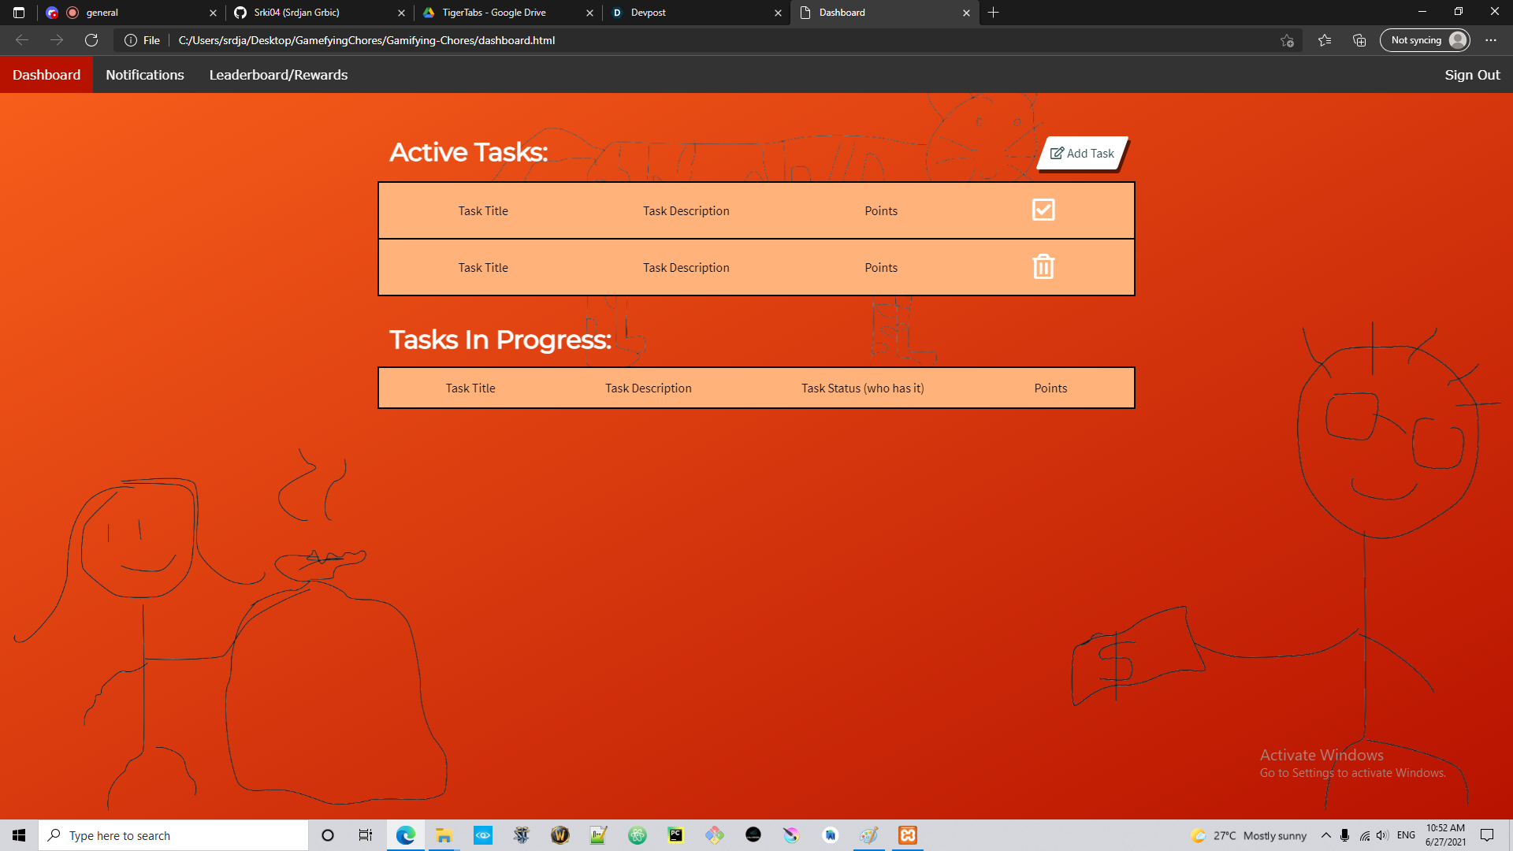Open Leaderboard/Rewards page

(278, 75)
